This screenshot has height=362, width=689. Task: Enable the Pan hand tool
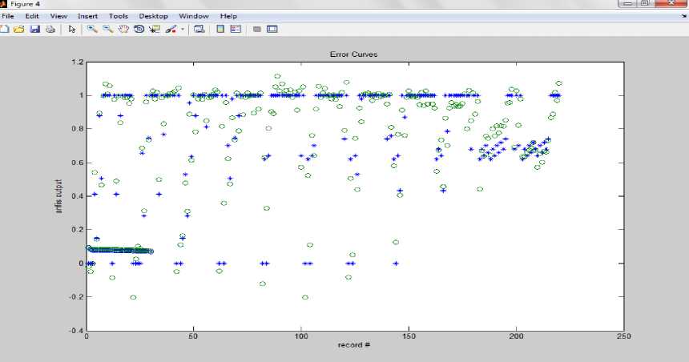tap(123, 30)
